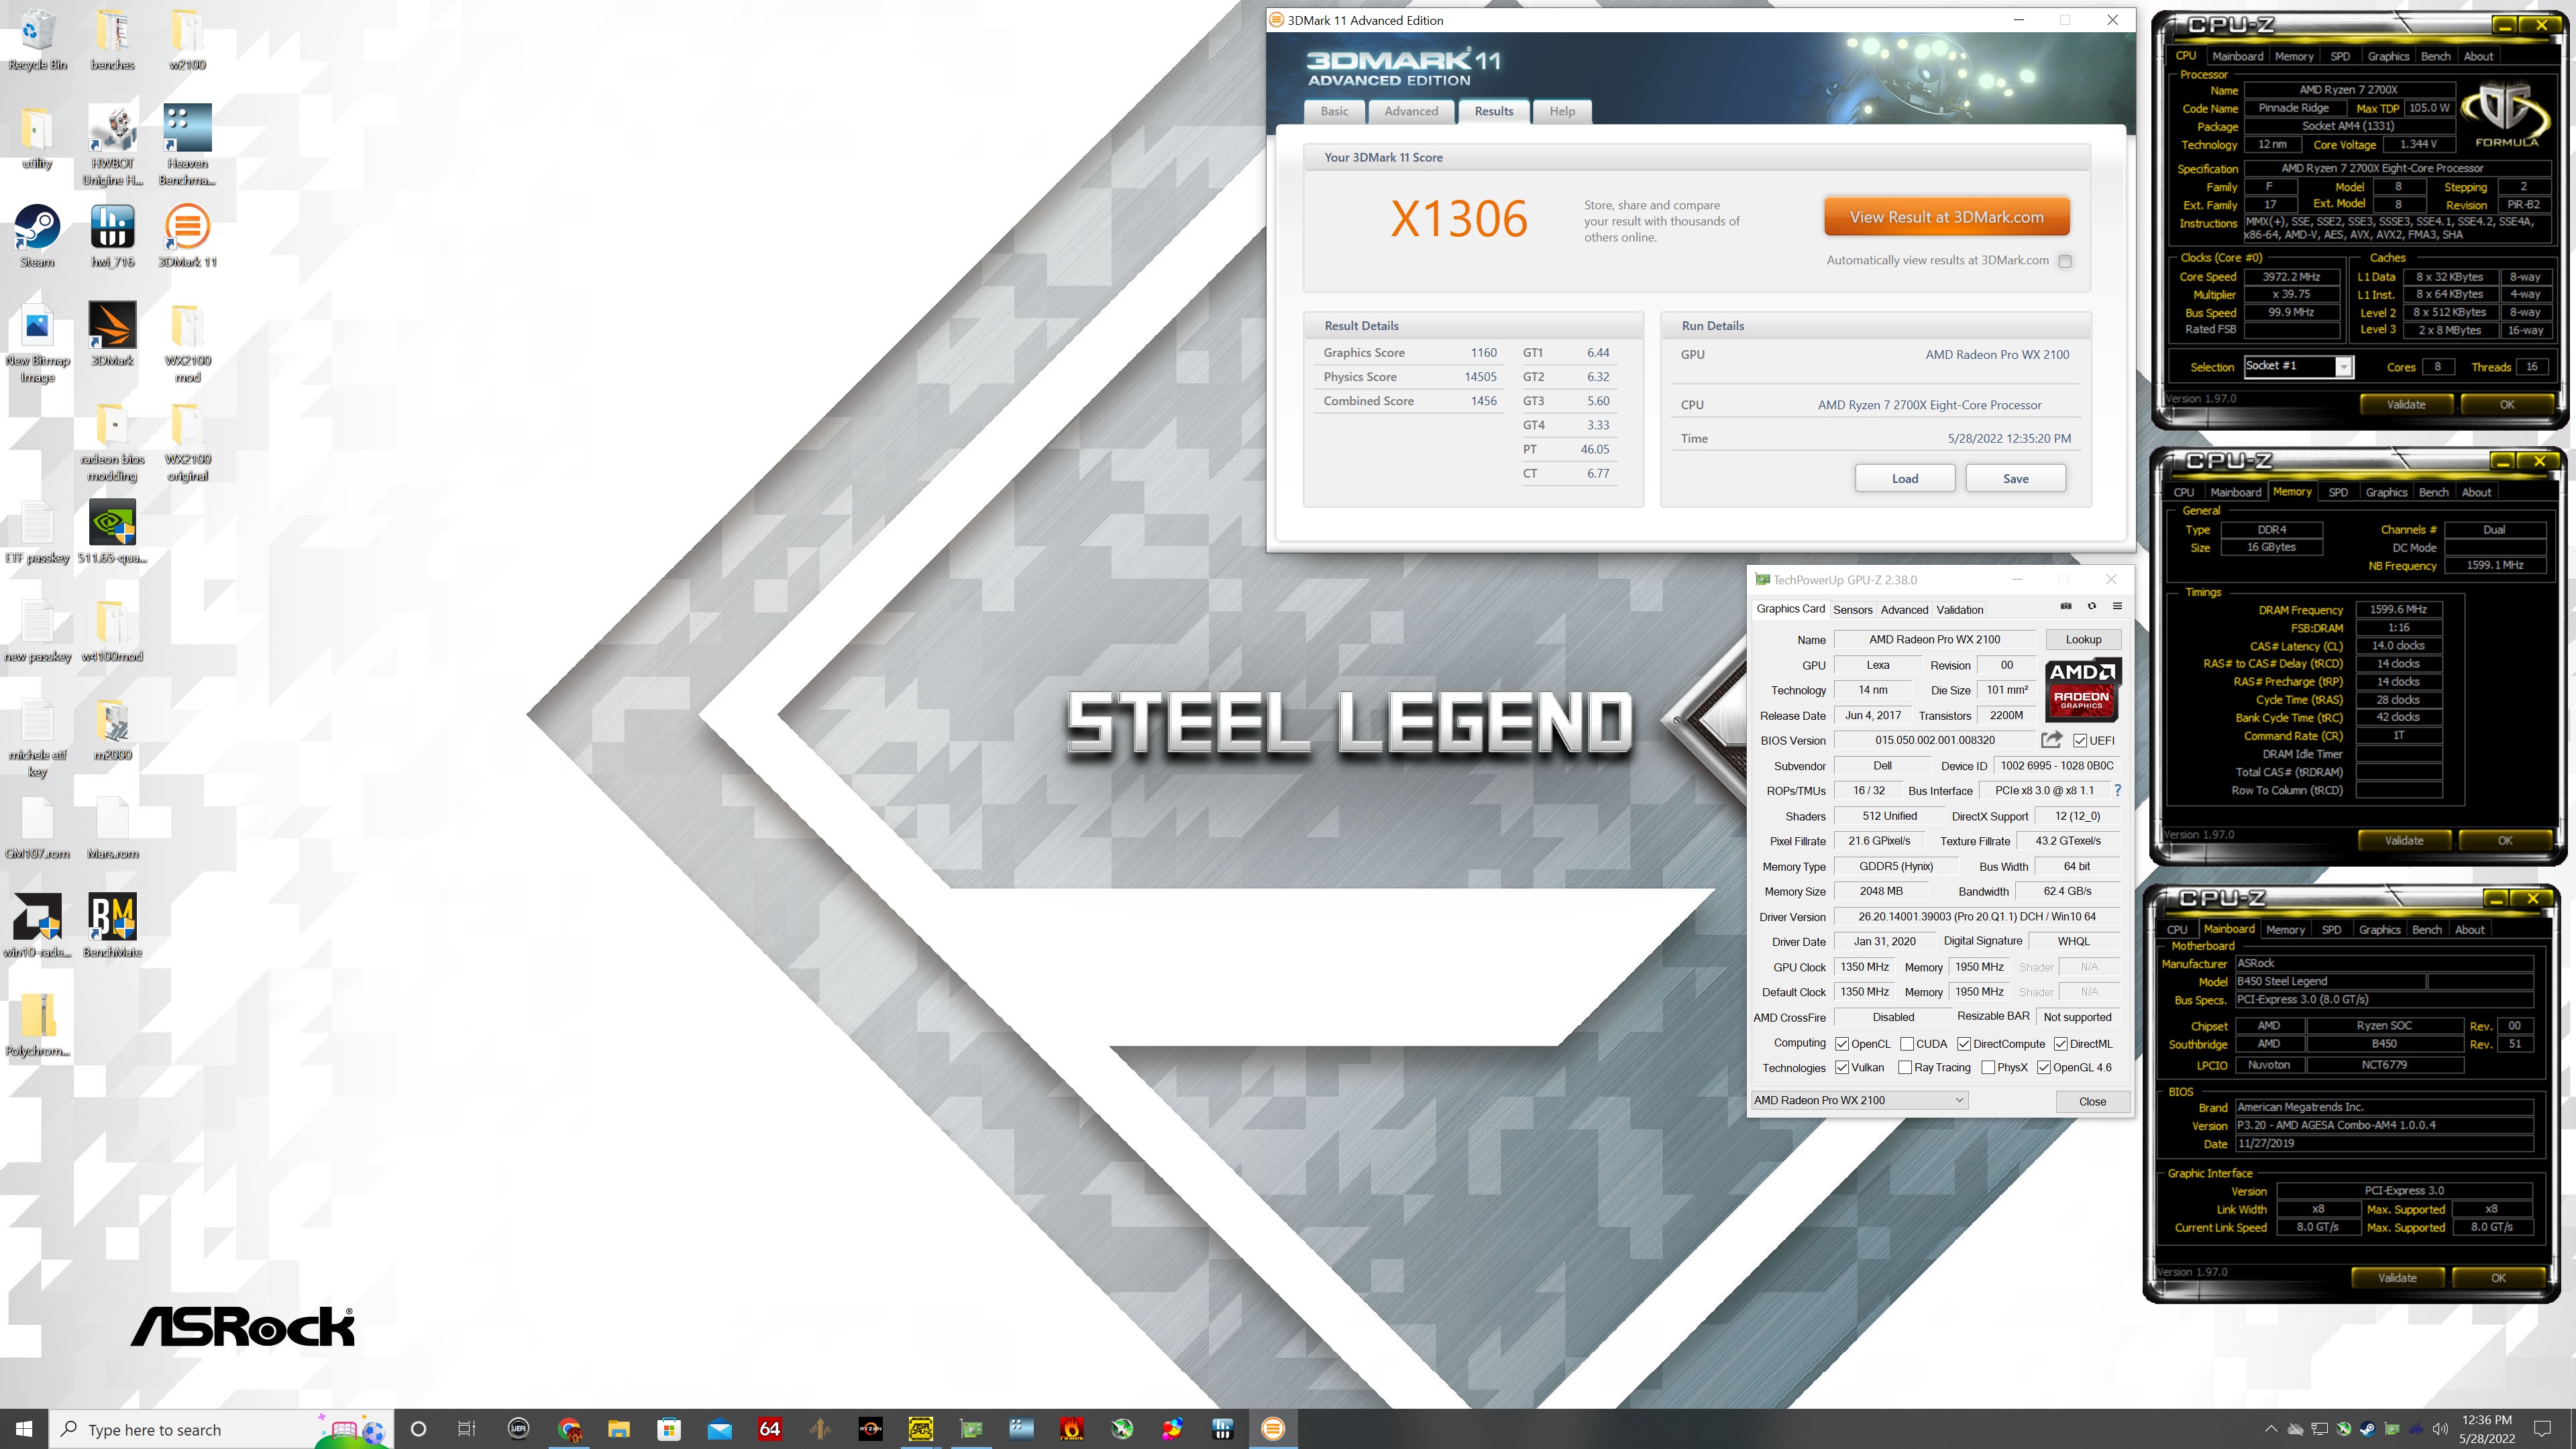Open the Mars.rom file
Viewport: 2576px width, 1449px height.
[112, 828]
